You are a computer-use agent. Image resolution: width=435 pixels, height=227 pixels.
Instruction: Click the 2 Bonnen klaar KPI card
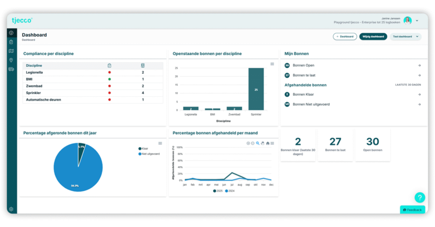pos(298,145)
